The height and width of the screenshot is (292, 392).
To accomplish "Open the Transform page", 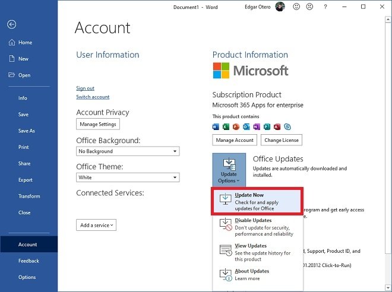I will coord(29,196).
